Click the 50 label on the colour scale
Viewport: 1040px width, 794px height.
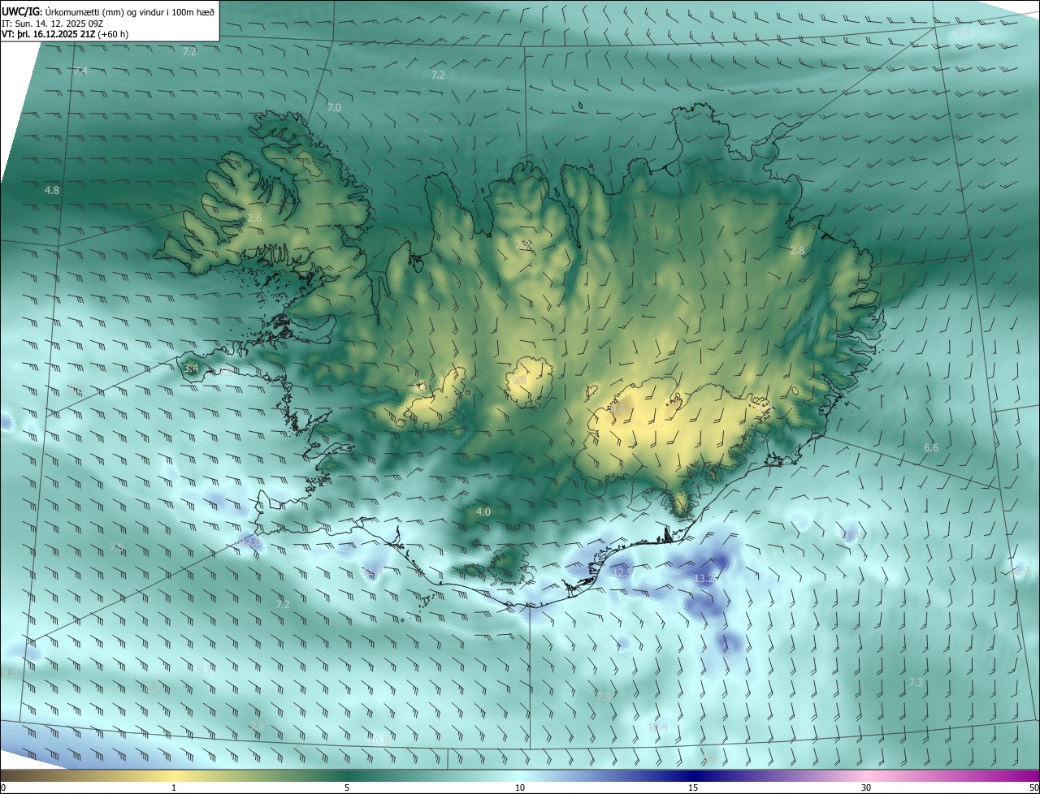click(1033, 788)
